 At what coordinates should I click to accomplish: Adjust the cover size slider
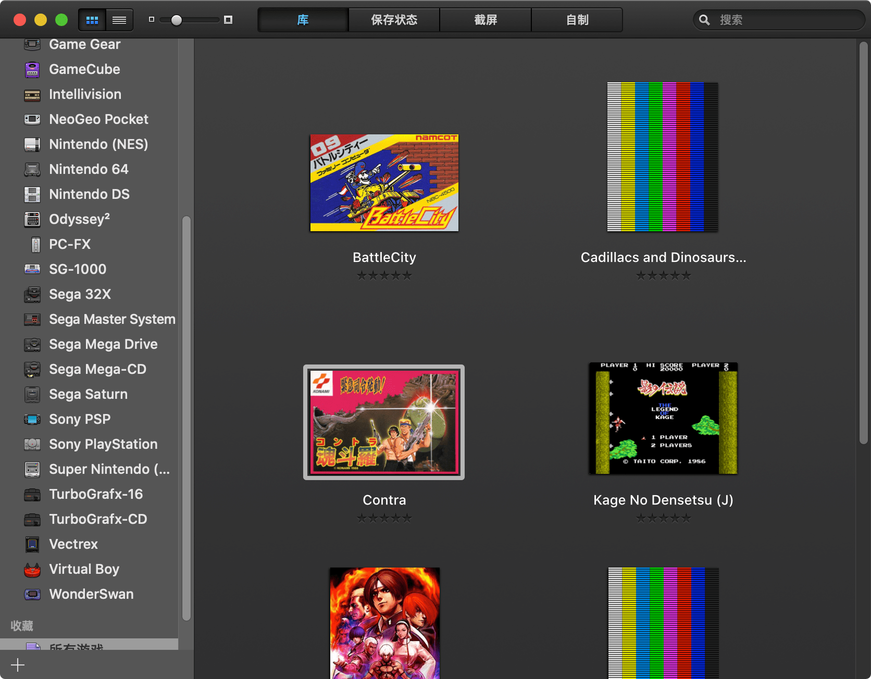tap(177, 20)
